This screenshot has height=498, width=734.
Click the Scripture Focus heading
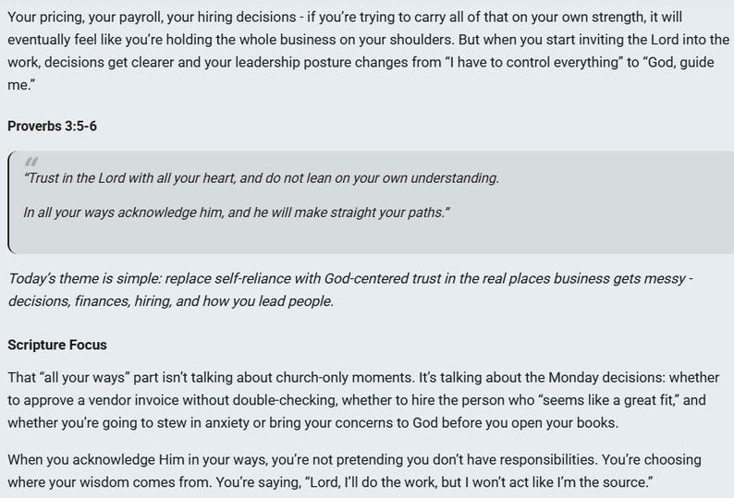click(57, 345)
